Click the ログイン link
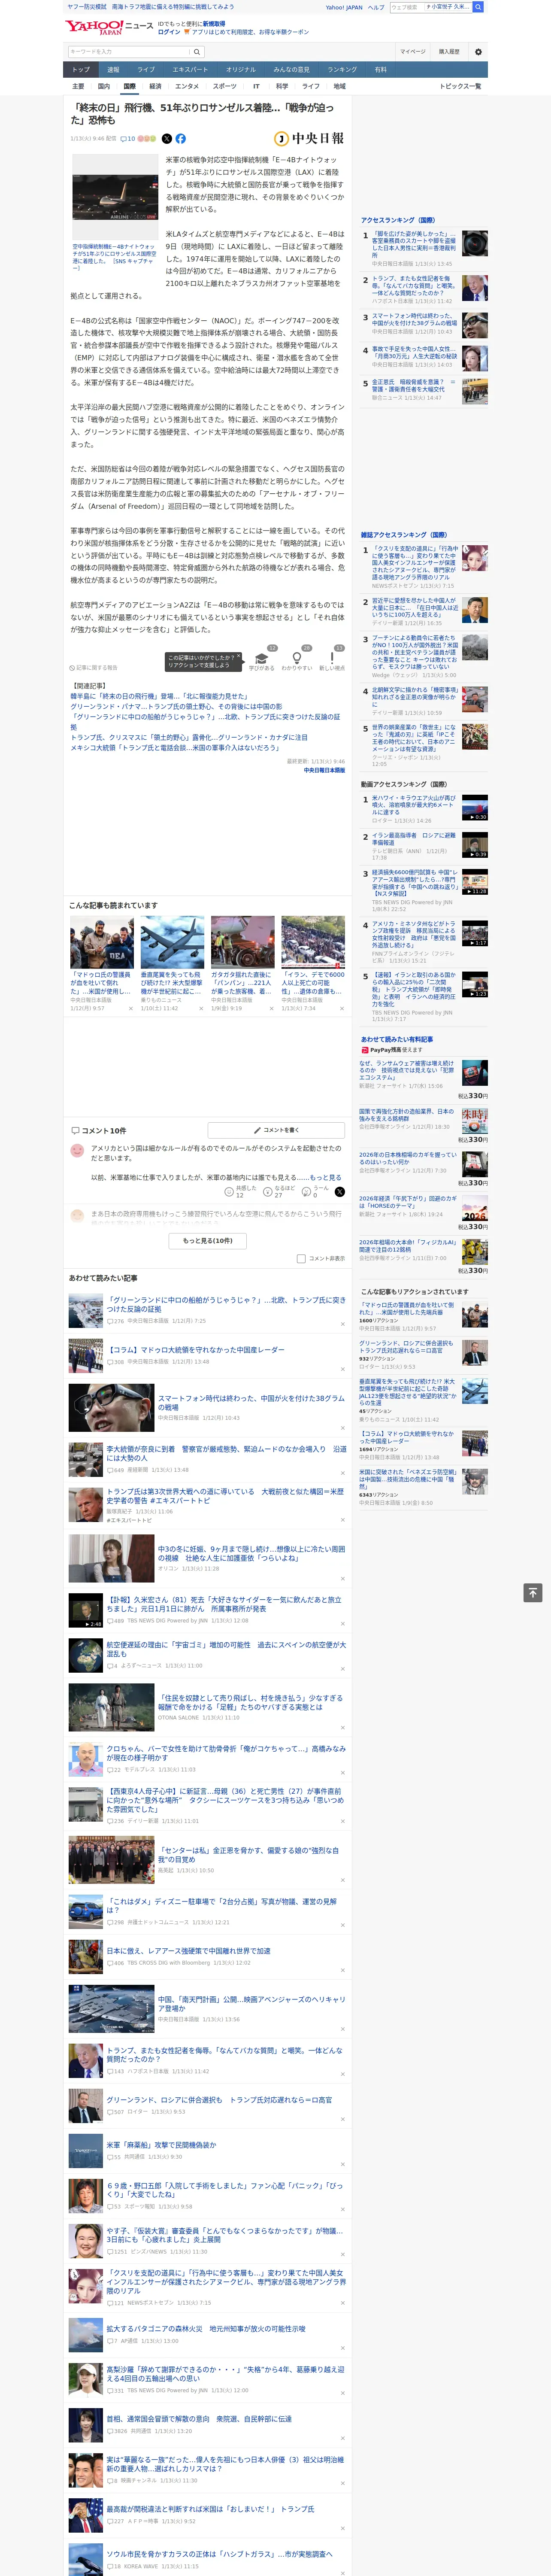This screenshot has width=551, height=2576. point(169,32)
